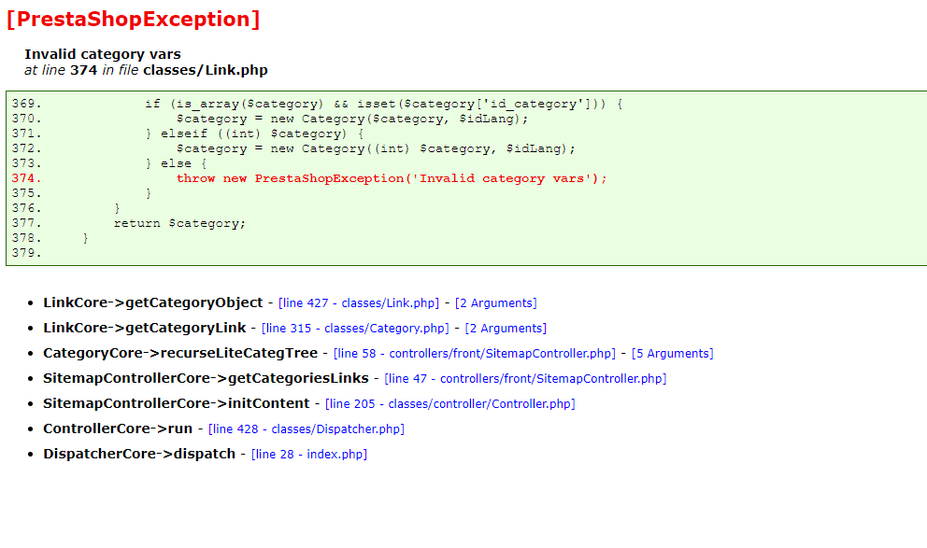927x548 pixels.
Task: Open the line 28 index.php link
Action: coord(309,454)
